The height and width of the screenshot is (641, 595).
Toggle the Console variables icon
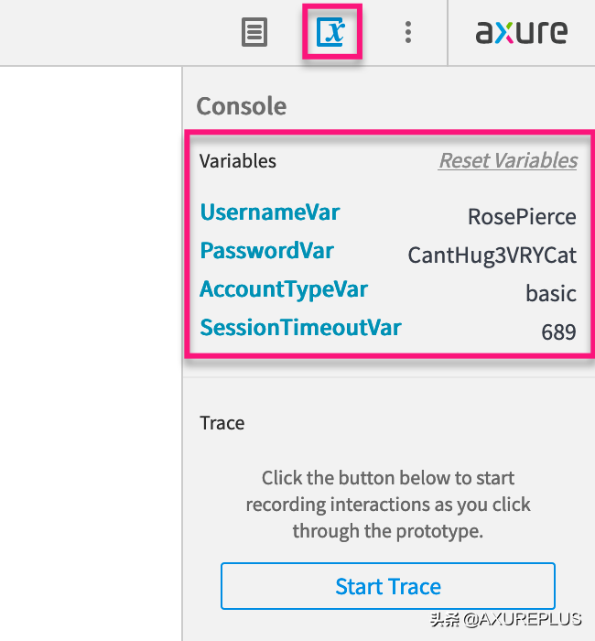(330, 33)
